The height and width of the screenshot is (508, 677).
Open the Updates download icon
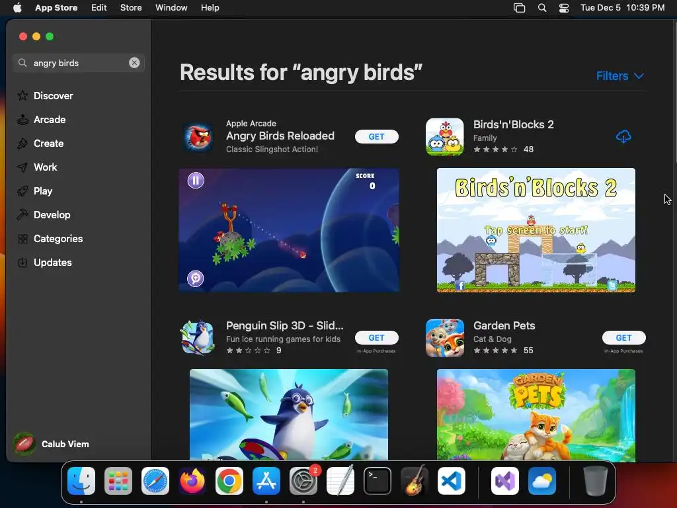click(x=22, y=262)
